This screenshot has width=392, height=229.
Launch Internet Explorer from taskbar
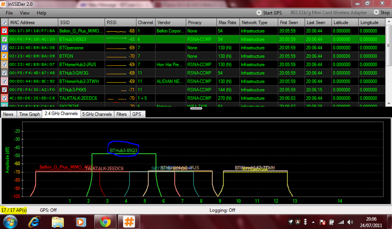click(x=34, y=222)
